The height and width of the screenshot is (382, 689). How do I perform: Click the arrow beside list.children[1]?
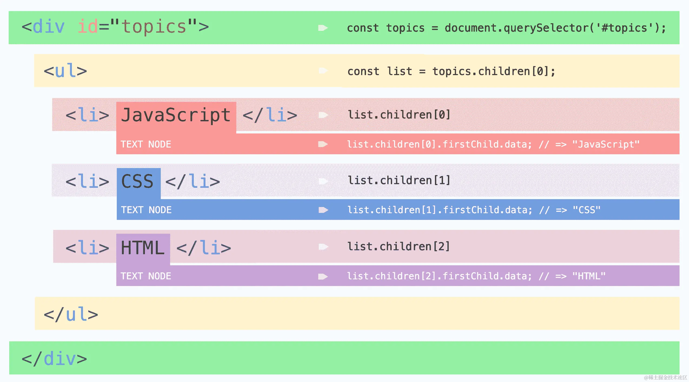click(x=323, y=181)
